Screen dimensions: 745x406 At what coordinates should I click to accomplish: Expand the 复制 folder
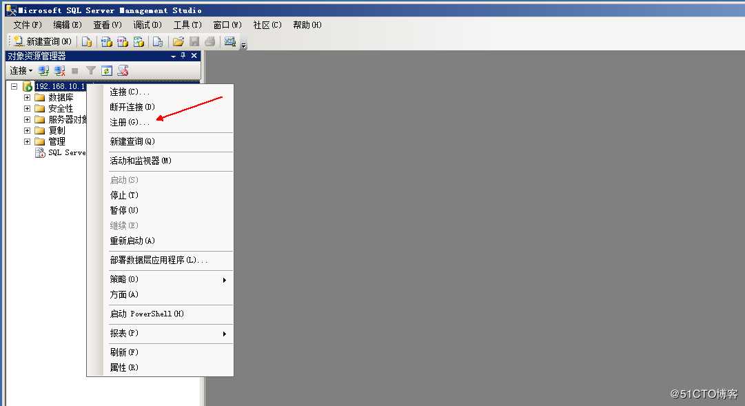click(27, 130)
